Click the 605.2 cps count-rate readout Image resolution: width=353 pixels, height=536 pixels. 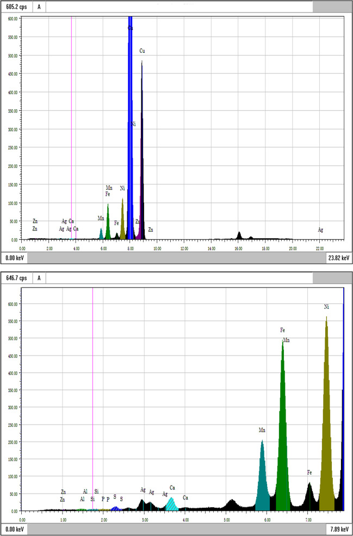17,7
